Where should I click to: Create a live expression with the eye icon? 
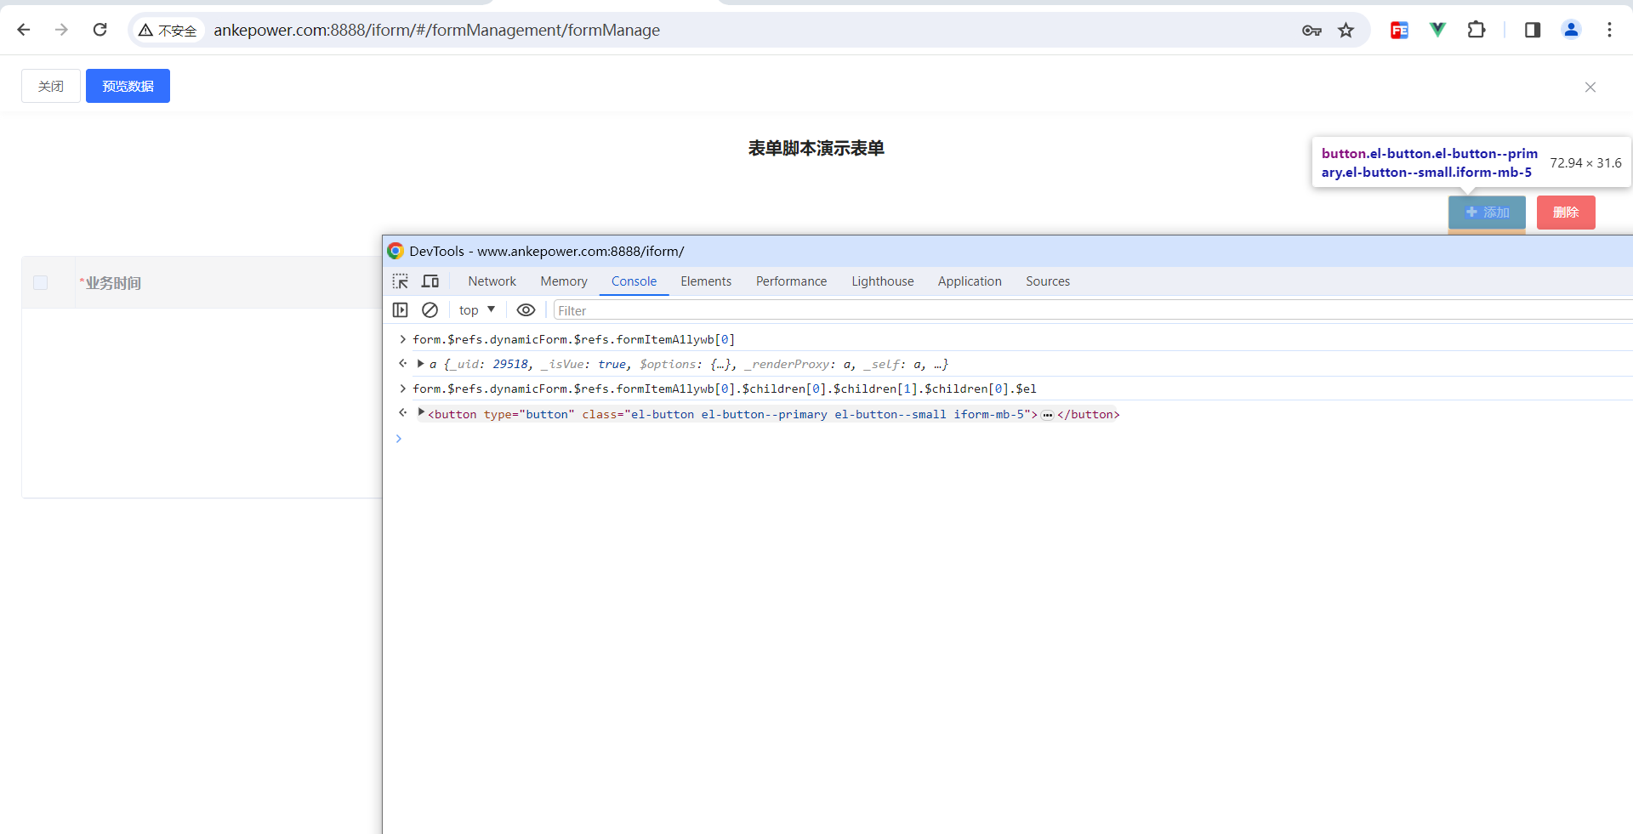(526, 310)
